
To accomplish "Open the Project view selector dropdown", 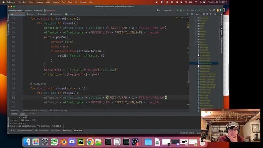I will 196,14.
